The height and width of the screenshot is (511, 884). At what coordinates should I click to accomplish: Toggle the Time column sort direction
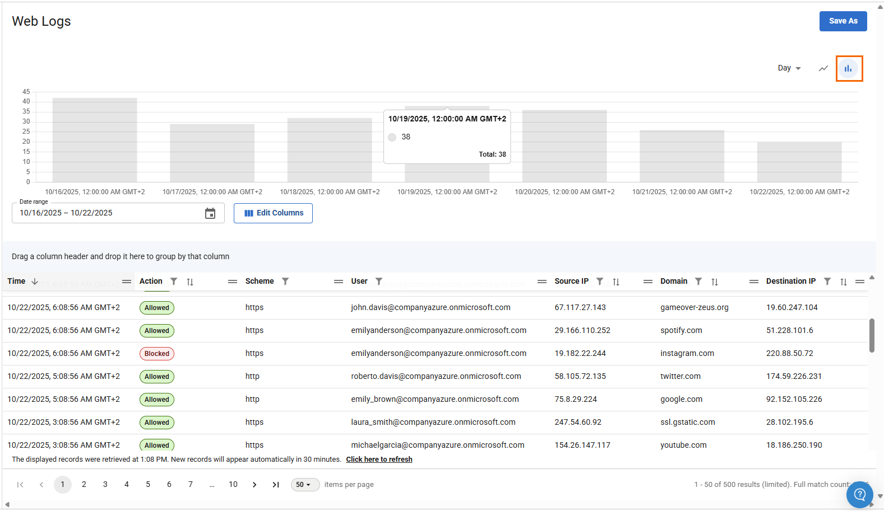(35, 282)
